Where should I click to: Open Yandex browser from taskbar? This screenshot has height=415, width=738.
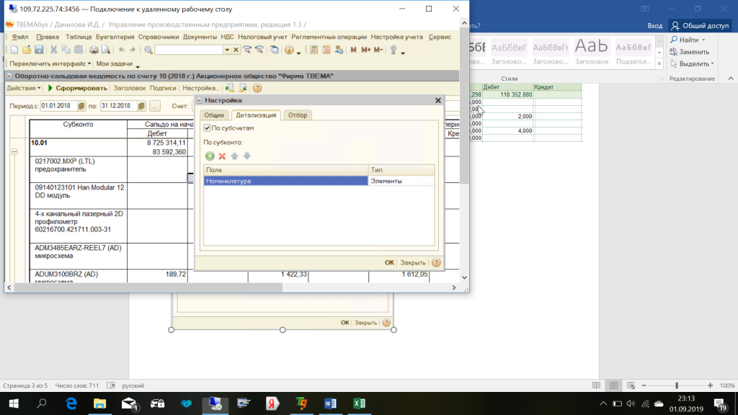272,403
